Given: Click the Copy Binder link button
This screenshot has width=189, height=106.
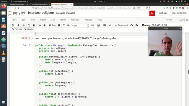Looking at the screenshot, I should (x=179, y=13).
